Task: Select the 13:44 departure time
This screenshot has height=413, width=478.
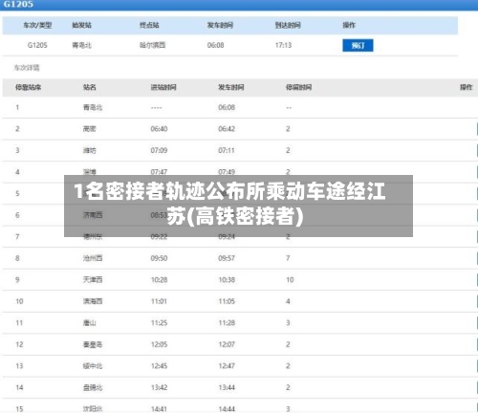Action: tap(227, 387)
